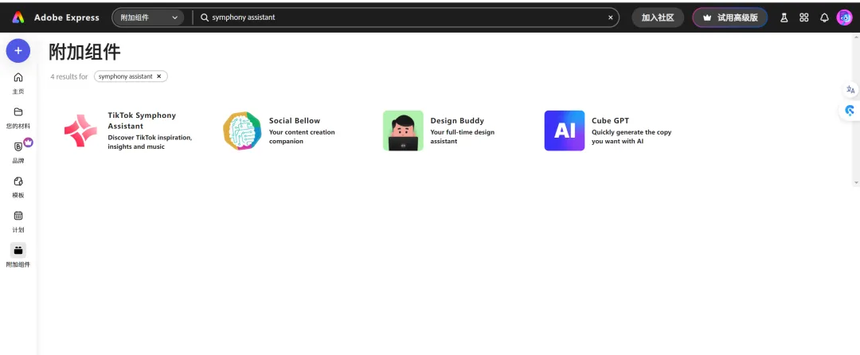The image size is (860, 355).
Task: Click the 附加组件 page heading
Action: coord(84,52)
